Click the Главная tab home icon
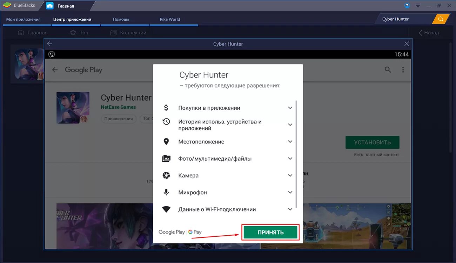 [50, 6]
